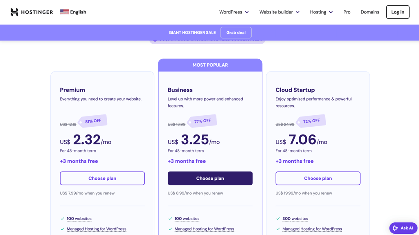Choose the Premium plan

point(102,178)
